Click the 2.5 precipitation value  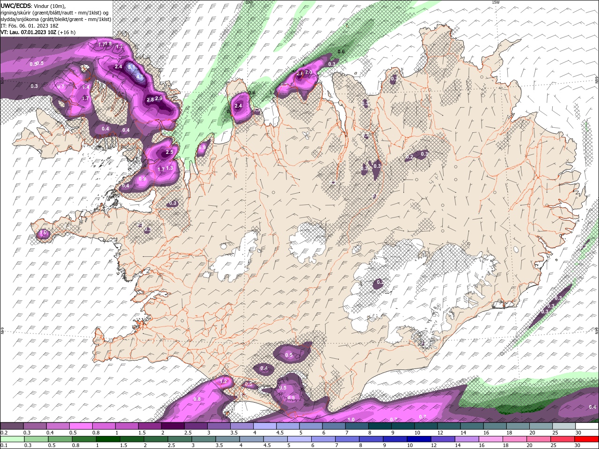(x=169, y=152)
